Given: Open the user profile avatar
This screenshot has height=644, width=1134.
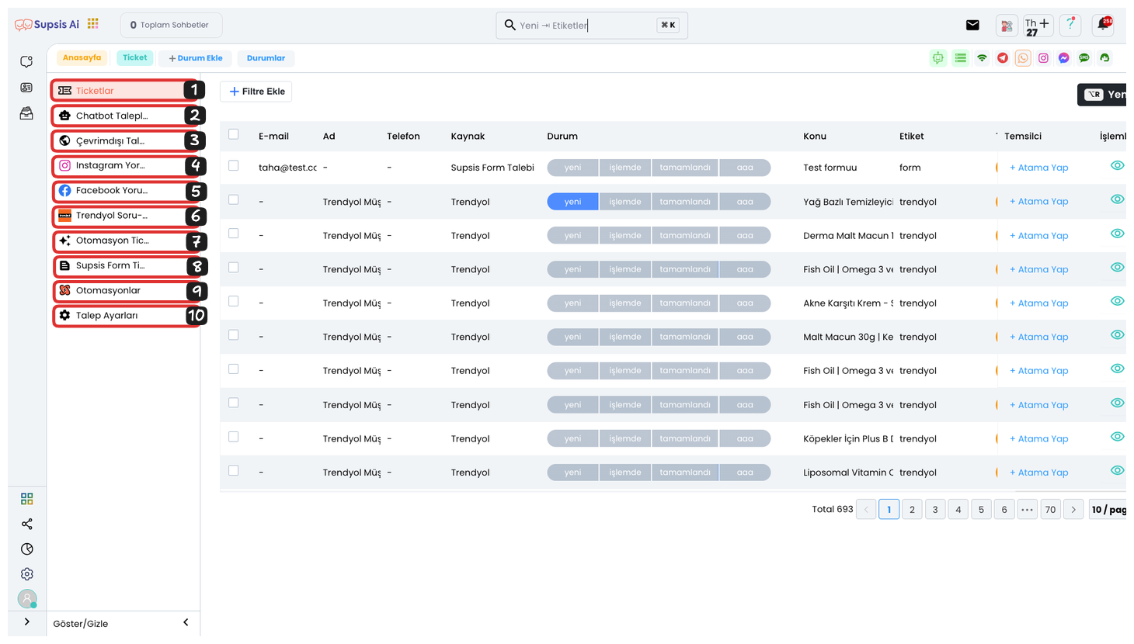Looking at the screenshot, I should [x=27, y=599].
